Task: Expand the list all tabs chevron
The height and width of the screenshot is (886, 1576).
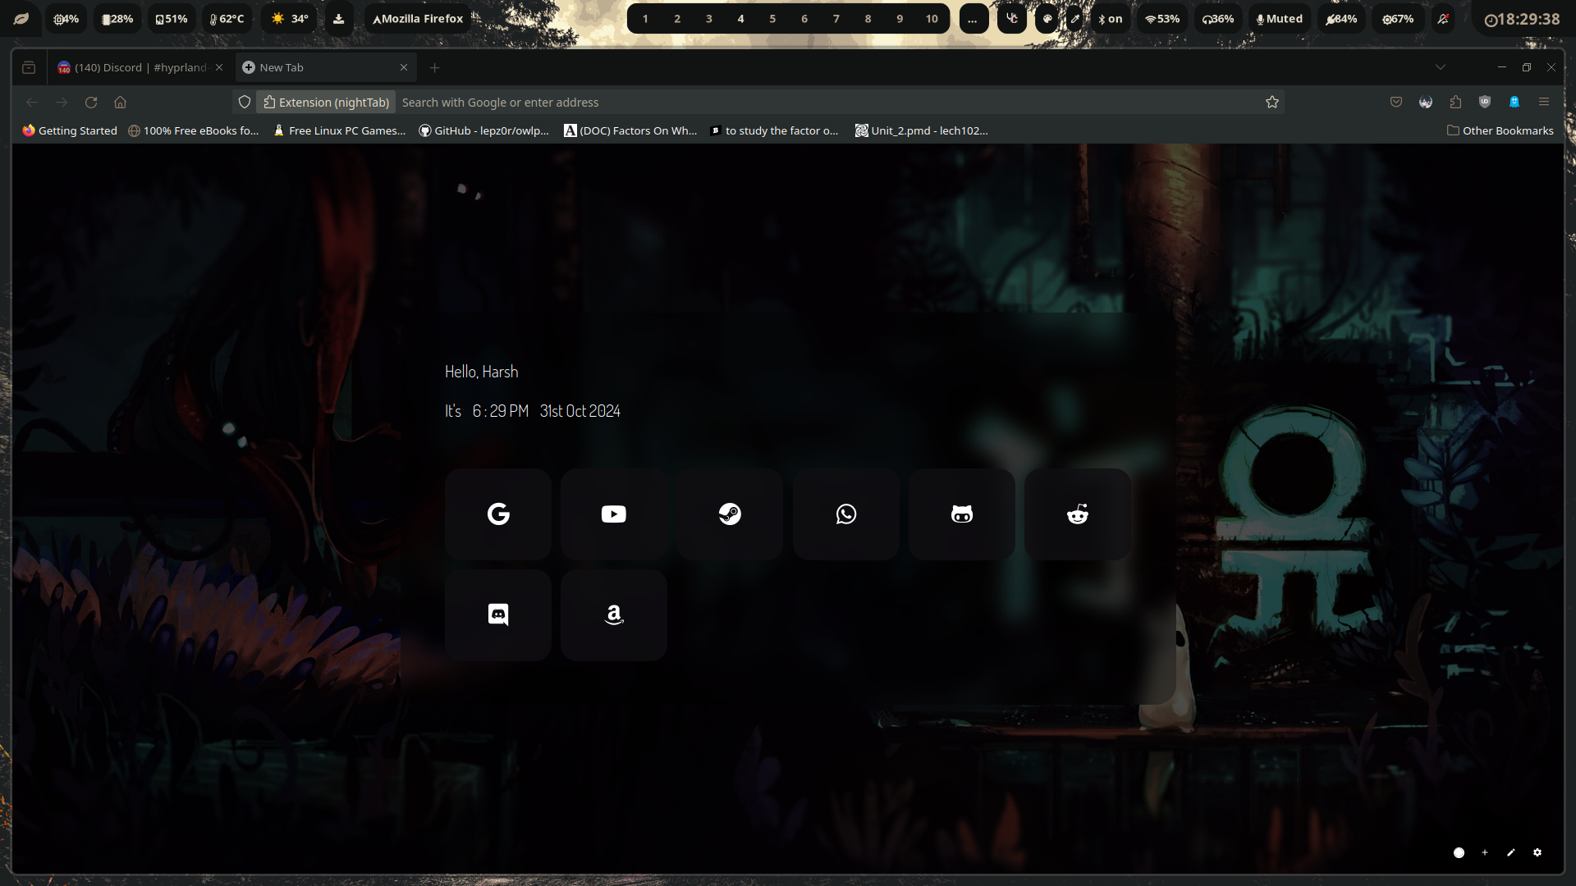Action: (x=1440, y=67)
